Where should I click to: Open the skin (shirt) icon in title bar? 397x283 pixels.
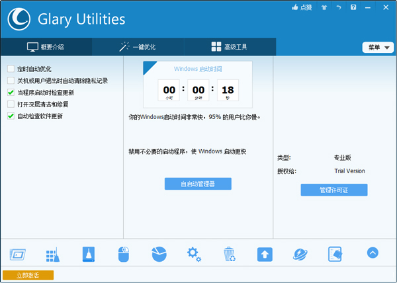[324, 7]
